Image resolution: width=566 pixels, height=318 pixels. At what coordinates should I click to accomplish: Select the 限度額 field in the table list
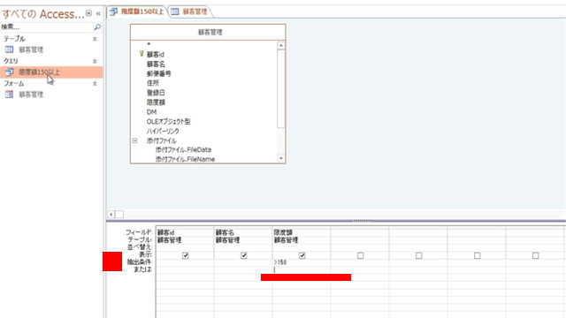[x=156, y=102]
